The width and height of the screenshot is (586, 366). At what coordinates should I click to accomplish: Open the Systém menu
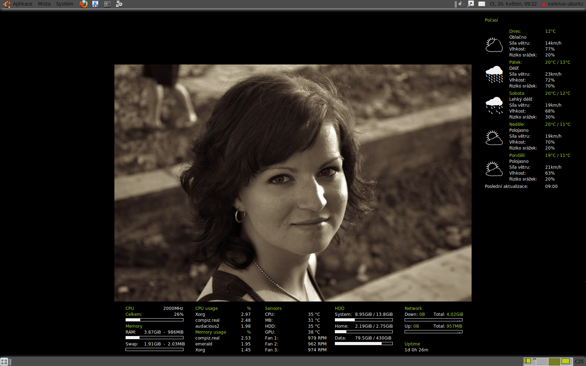click(x=65, y=4)
